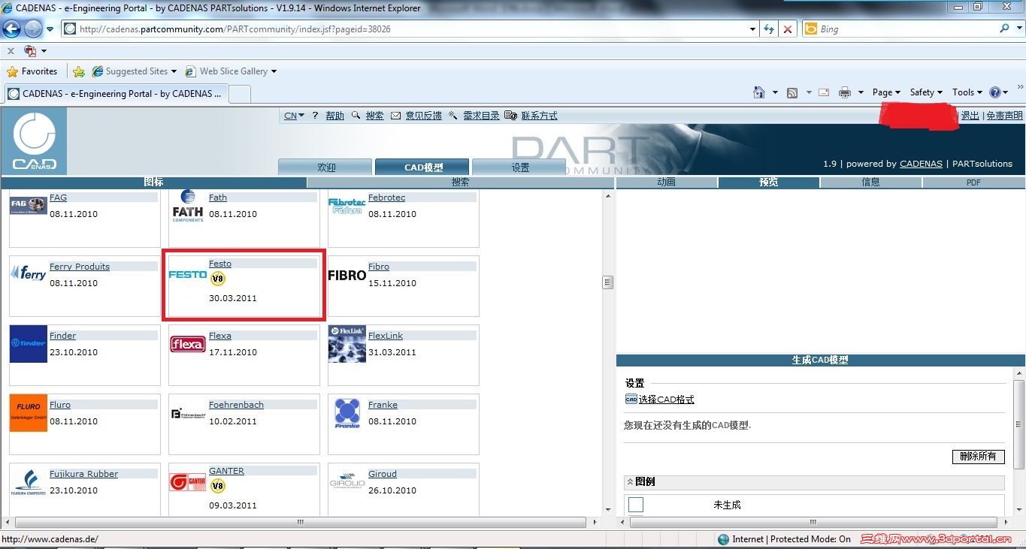Open the recent pages dropdown arrow
This screenshot has height=549, width=1026.
click(50, 29)
